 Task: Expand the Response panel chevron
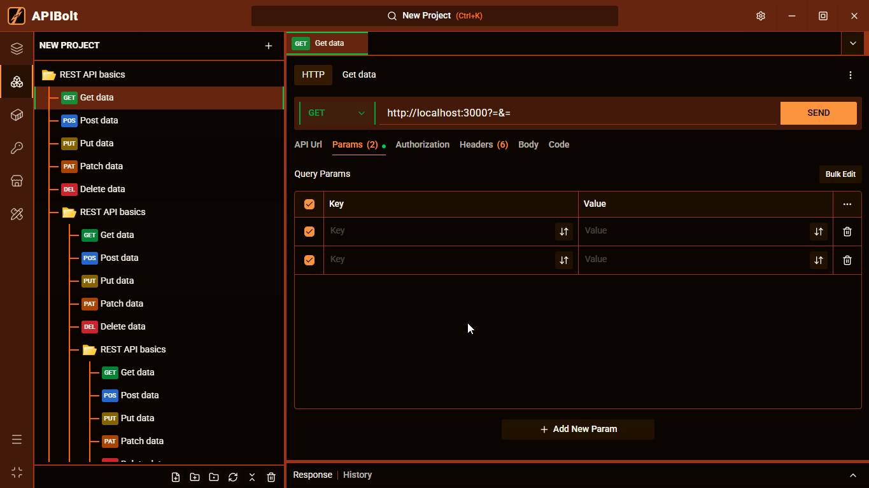[x=853, y=475]
